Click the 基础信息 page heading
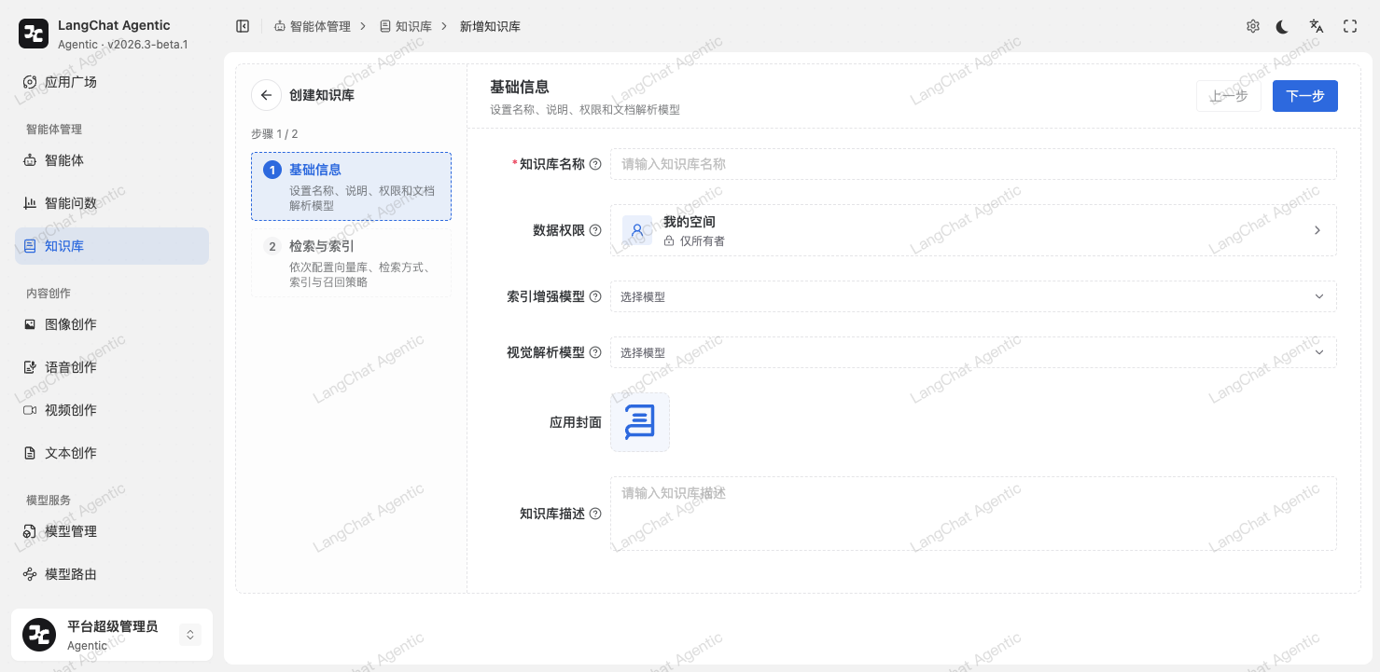Image resolution: width=1380 pixels, height=672 pixels. pos(520,87)
